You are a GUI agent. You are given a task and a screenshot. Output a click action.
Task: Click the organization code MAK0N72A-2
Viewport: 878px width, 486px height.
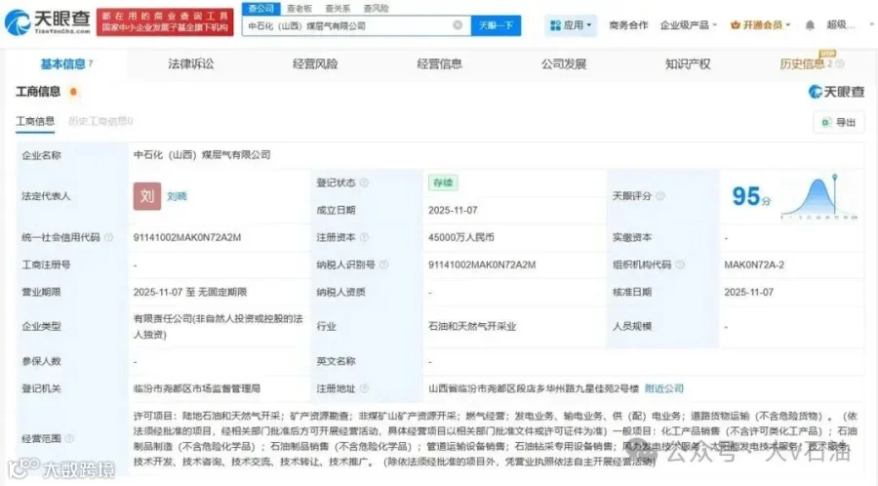[x=754, y=264]
